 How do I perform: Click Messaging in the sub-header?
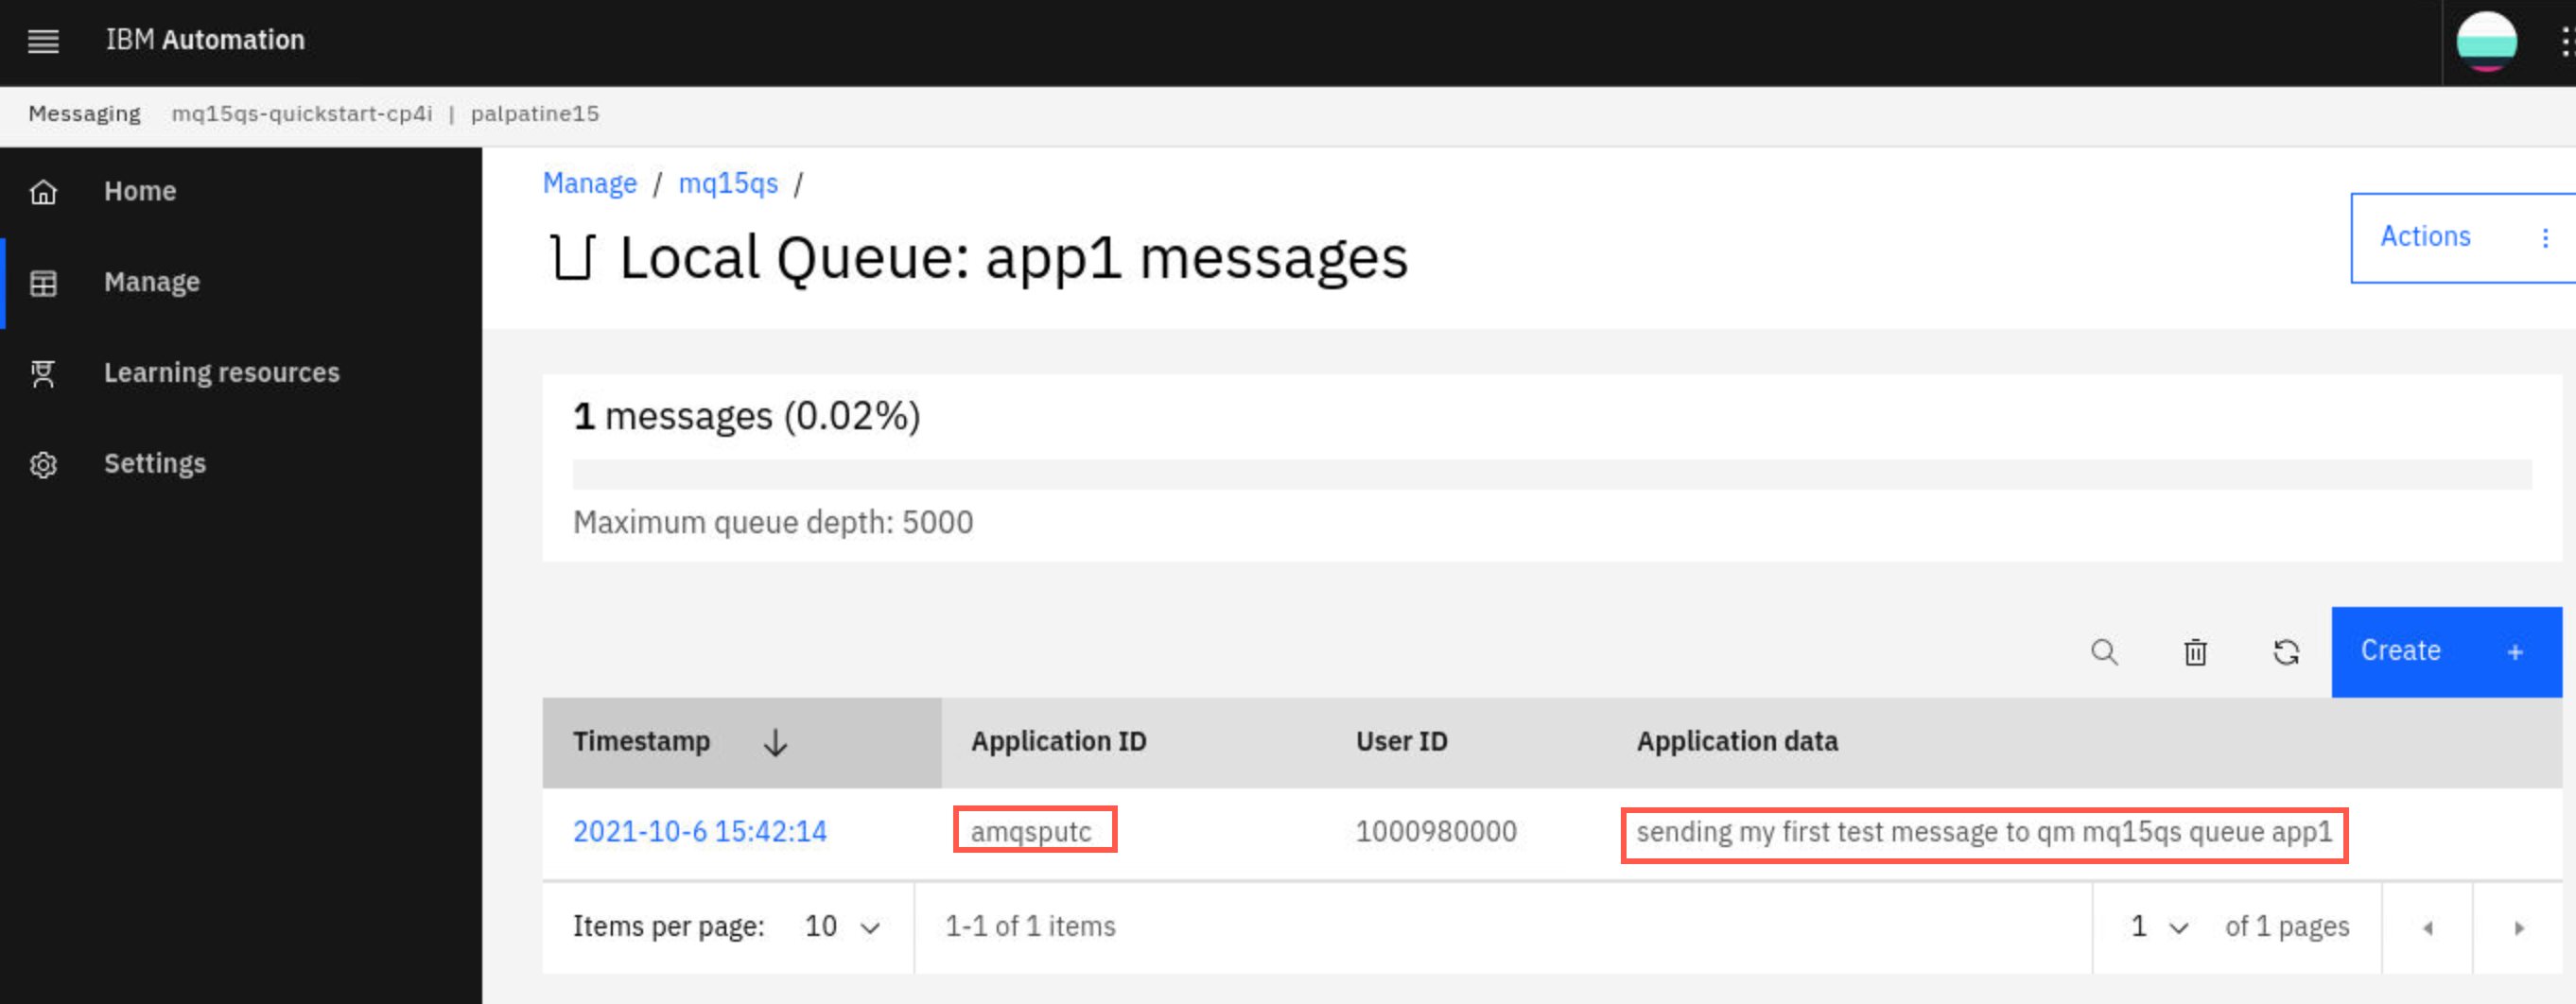[85, 114]
